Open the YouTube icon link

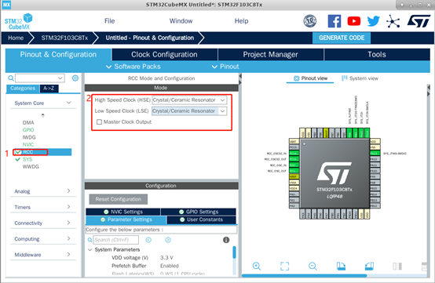click(354, 21)
